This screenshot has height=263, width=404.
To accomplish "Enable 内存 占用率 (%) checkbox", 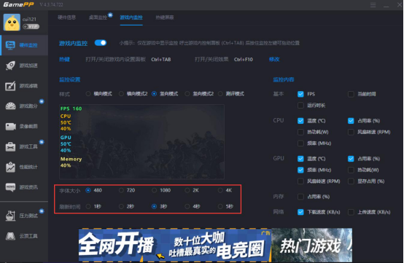I will pos(300,197).
